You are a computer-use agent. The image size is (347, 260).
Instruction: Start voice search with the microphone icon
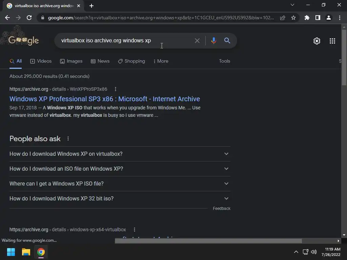pyautogui.click(x=213, y=41)
